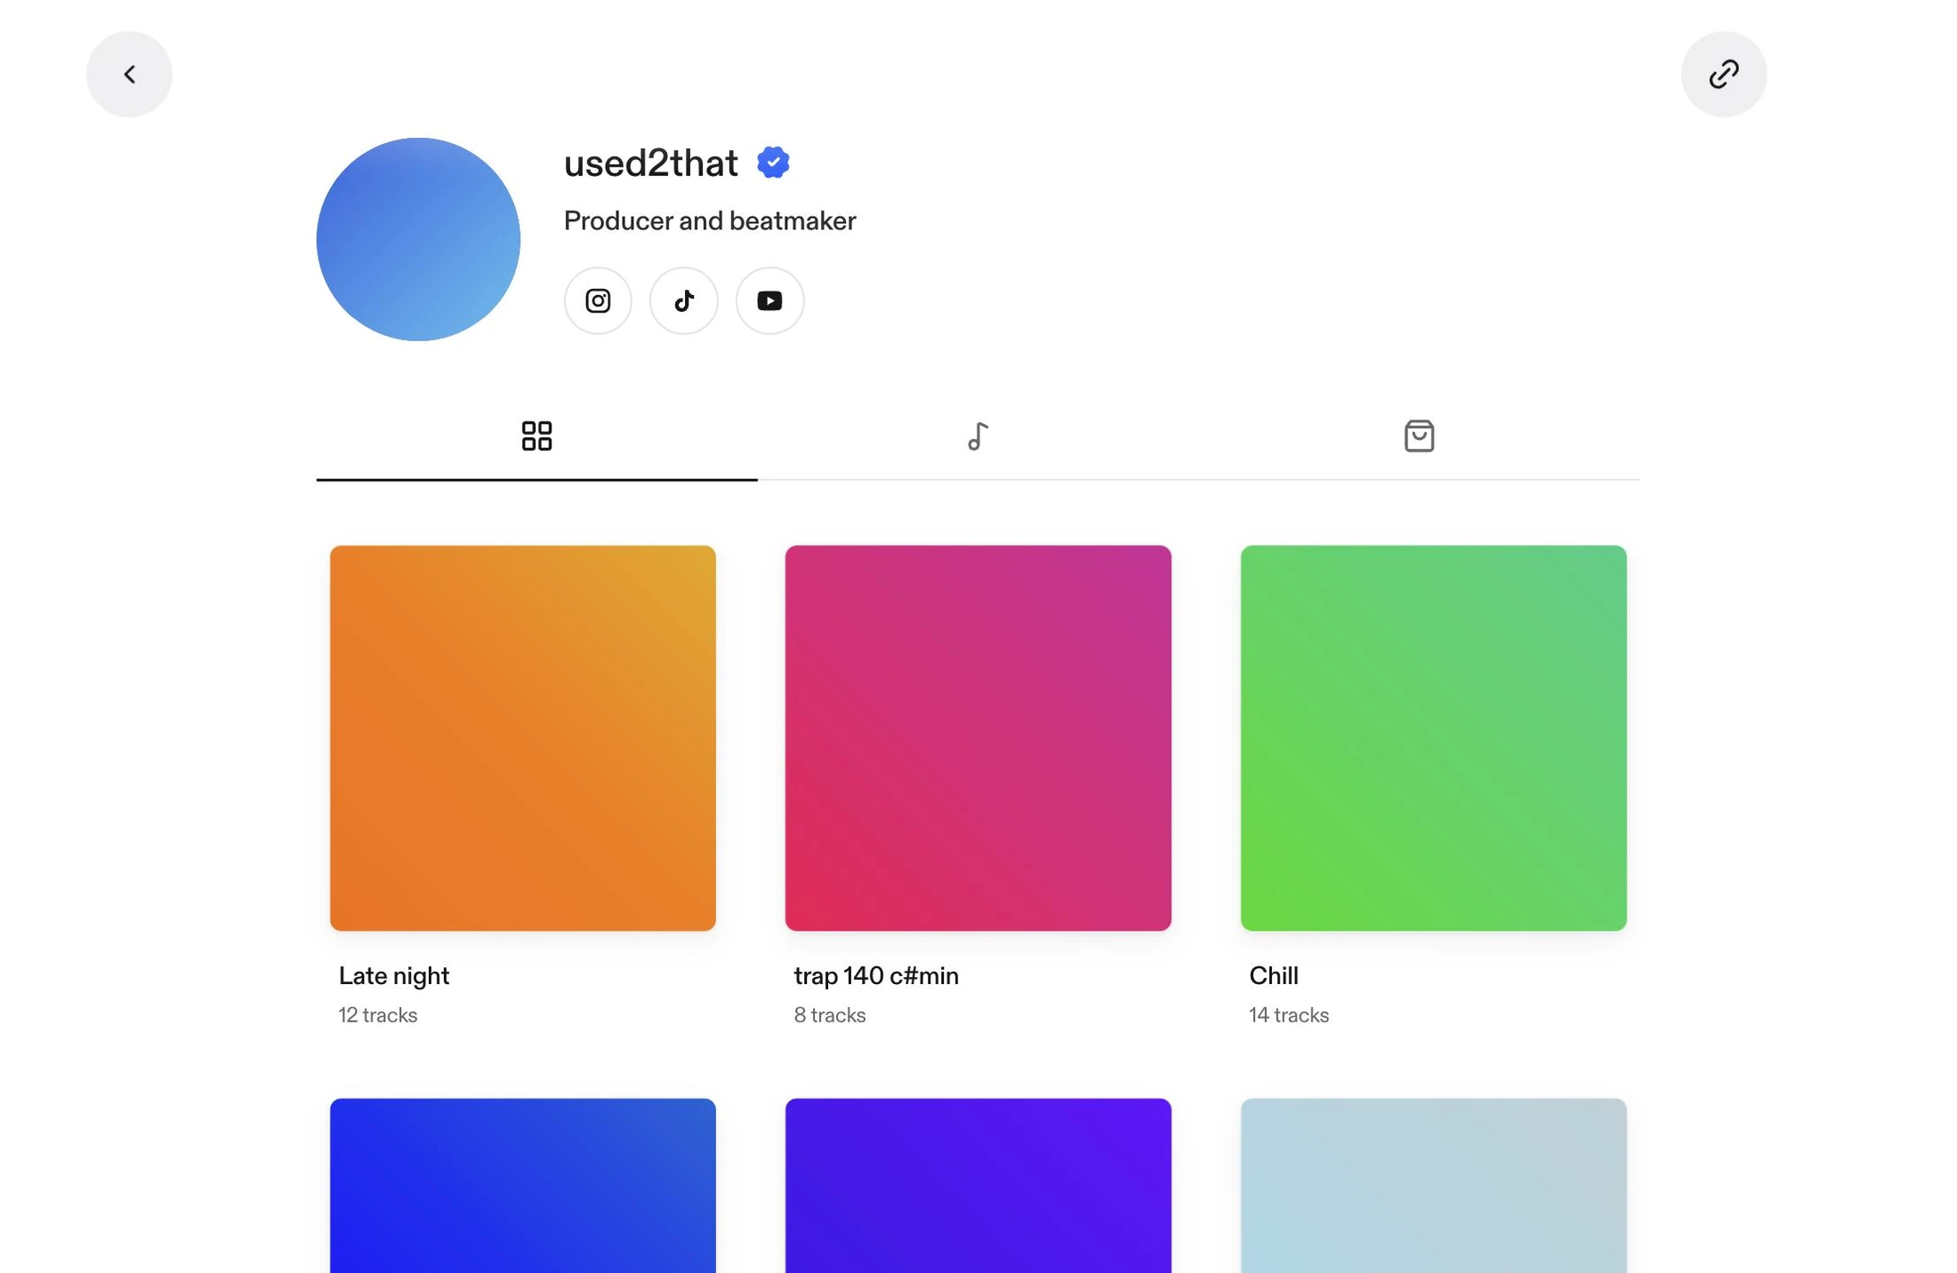The height and width of the screenshot is (1273, 1957).
Task: Copy profile link with the chain icon
Action: click(x=1723, y=74)
